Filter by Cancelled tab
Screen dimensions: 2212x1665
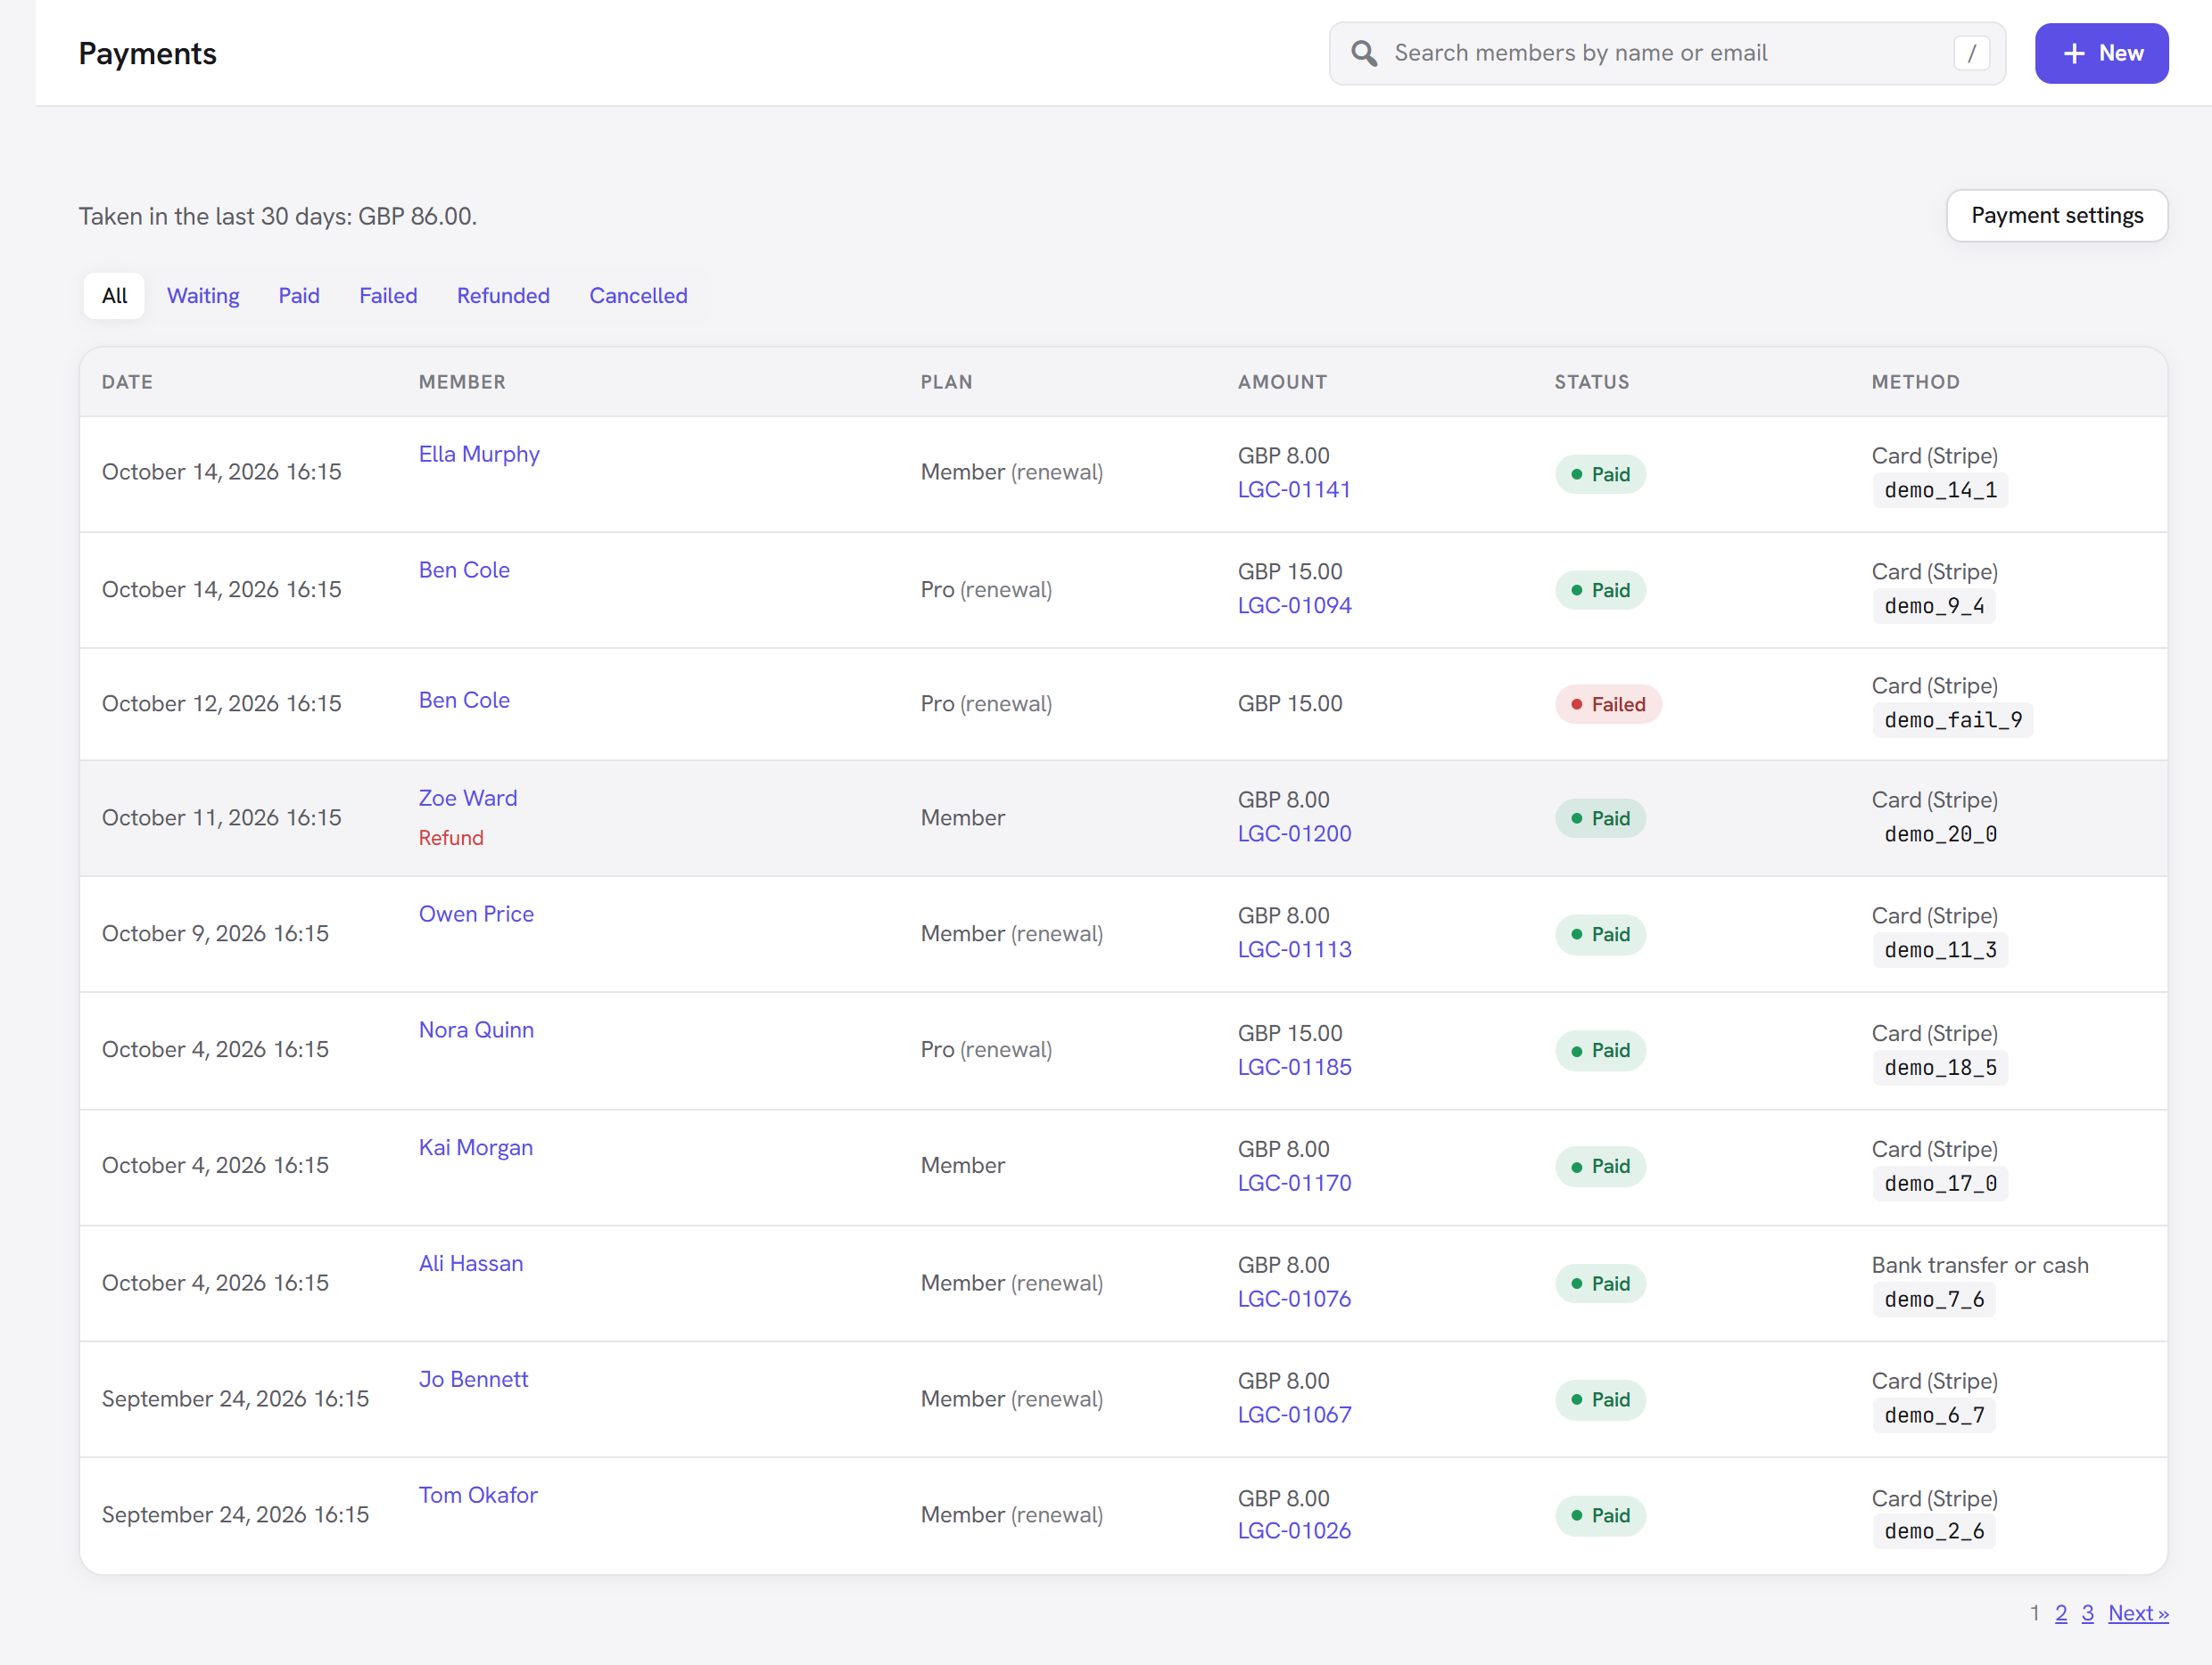[x=638, y=296]
